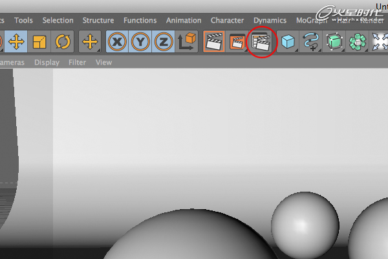Toggle Y axis lock

pos(140,43)
